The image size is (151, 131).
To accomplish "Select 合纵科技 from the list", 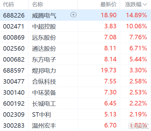I will pyautogui.click(x=44, y=82).
